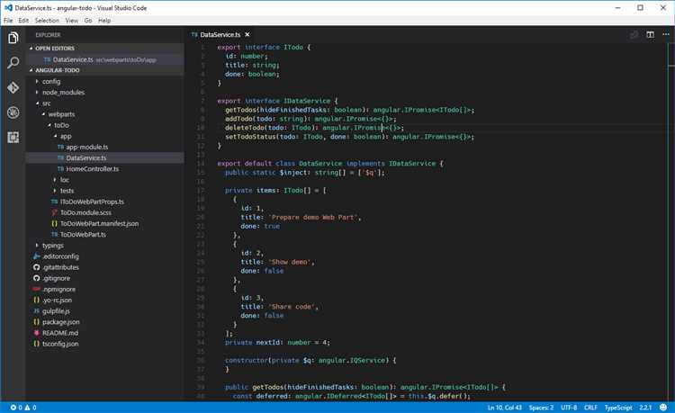Click the errors and warnings status bar indicator
Image resolution: width=675 pixels, height=413 pixels.
coord(23,408)
